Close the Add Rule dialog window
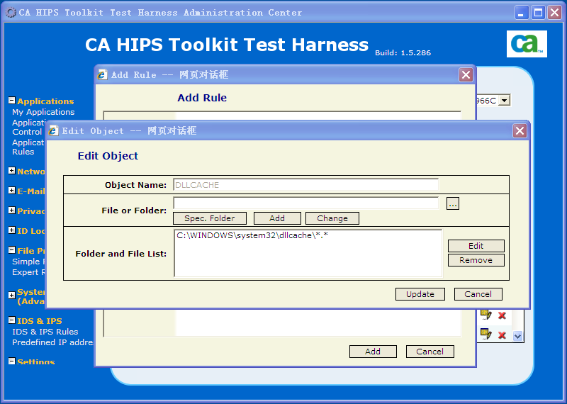 click(466, 75)
